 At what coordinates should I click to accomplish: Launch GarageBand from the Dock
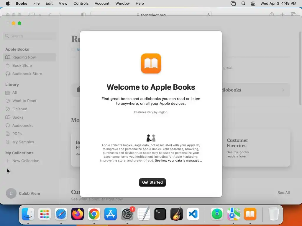point(177,214)
